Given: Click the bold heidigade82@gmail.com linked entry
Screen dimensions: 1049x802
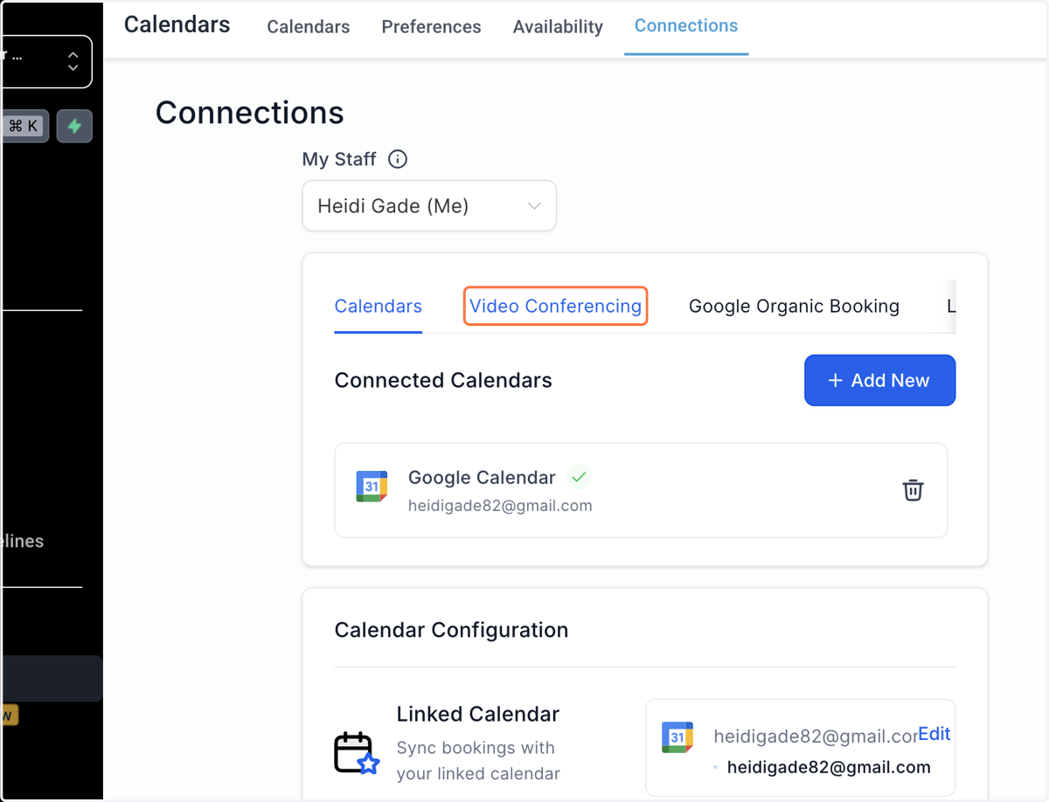Looking at the screenshot, I should (x=829, y=767).
